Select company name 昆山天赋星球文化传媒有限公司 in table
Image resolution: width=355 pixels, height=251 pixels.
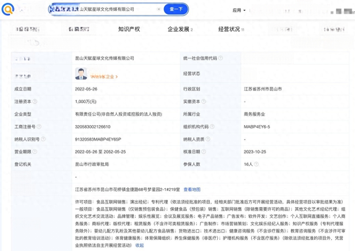click(x=105, y=58)
